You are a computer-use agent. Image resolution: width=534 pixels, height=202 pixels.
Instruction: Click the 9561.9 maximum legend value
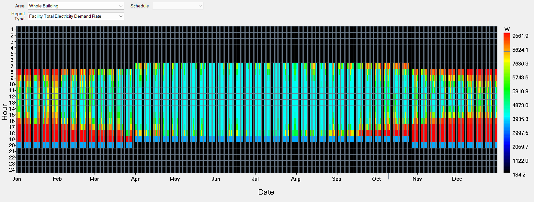(x=520, y=36)
